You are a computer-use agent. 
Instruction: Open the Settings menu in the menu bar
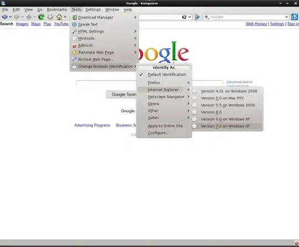click(x=93, y=9)
